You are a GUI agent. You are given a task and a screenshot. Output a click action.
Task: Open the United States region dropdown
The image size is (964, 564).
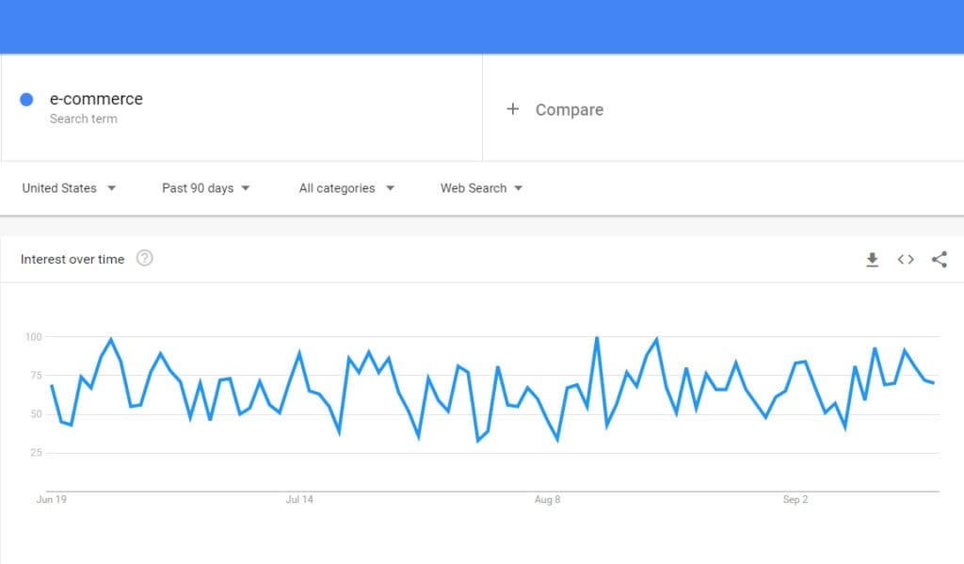click(x=69, y=188)
